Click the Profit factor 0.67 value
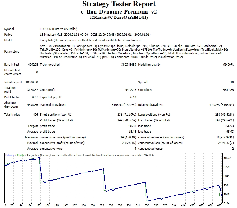 tap(35, 97)
